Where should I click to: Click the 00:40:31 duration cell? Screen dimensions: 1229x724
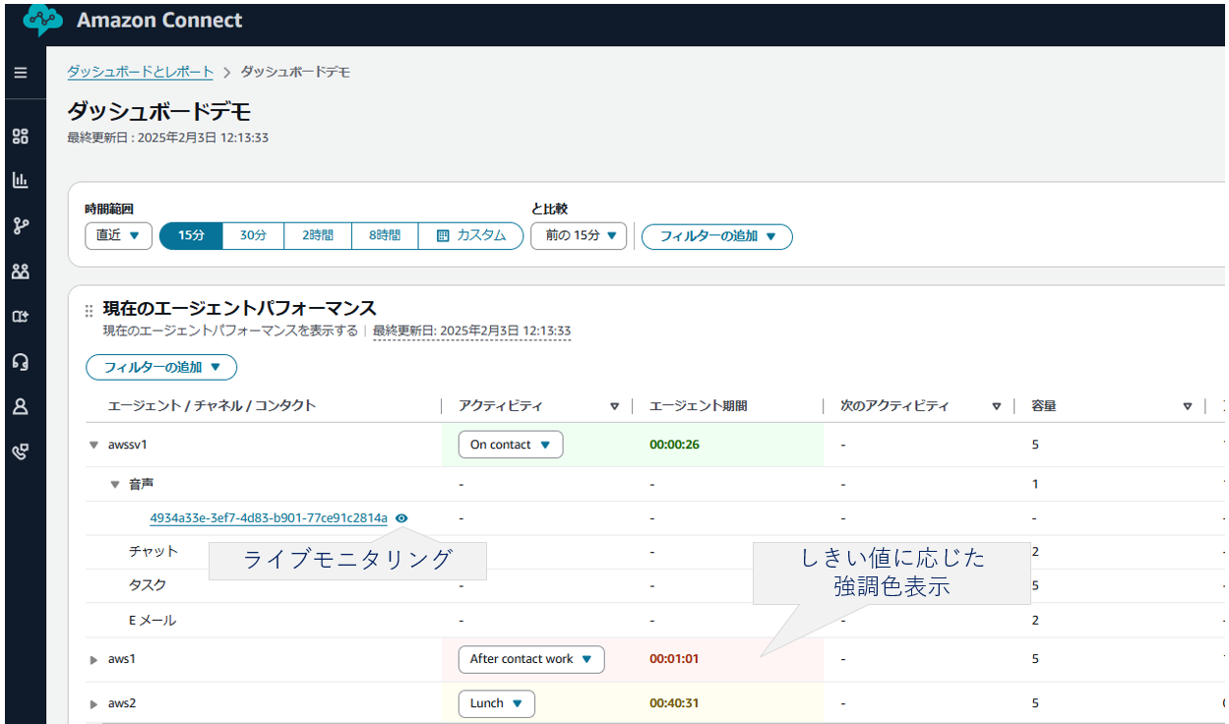674,703
